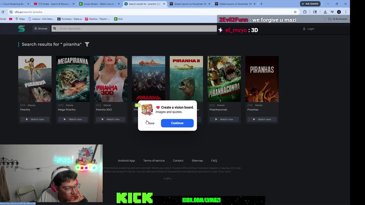Click the site information icon in address bar
This screenshot has width=365, height=205.
[x=11, y=12]
